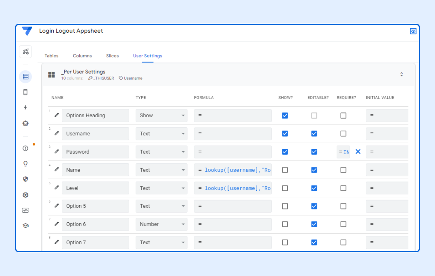Viewport: 435px width, 276px height.
Task: Click the Option 5 name field
Action: (96, 206)
